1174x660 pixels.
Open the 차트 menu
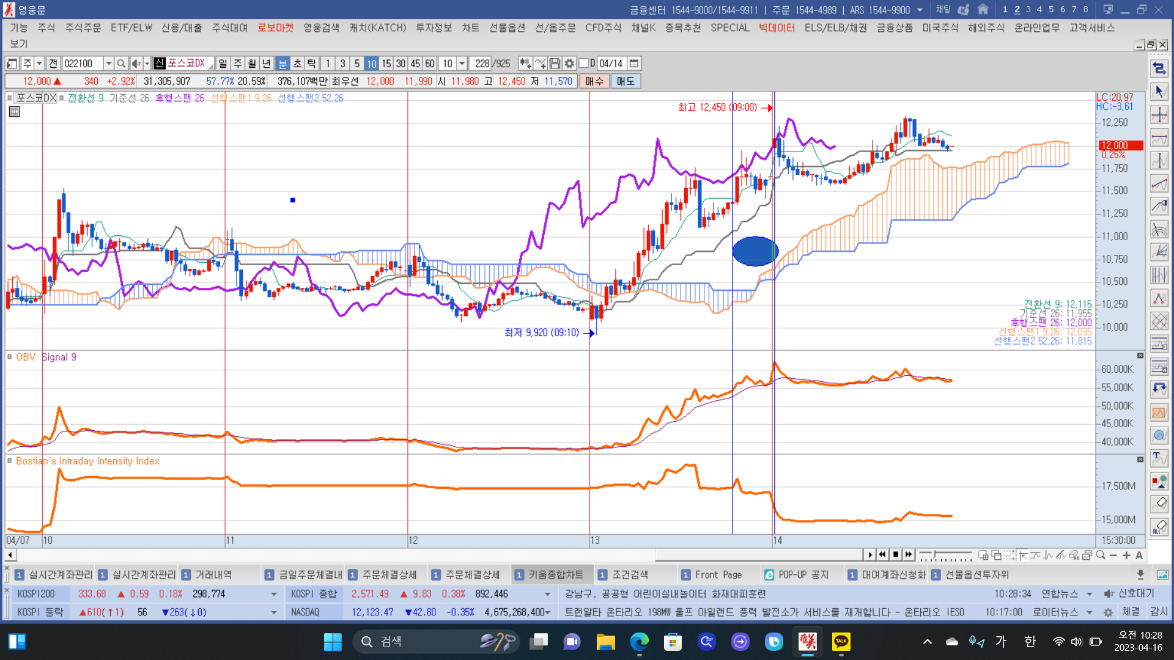tap(470, 28)
